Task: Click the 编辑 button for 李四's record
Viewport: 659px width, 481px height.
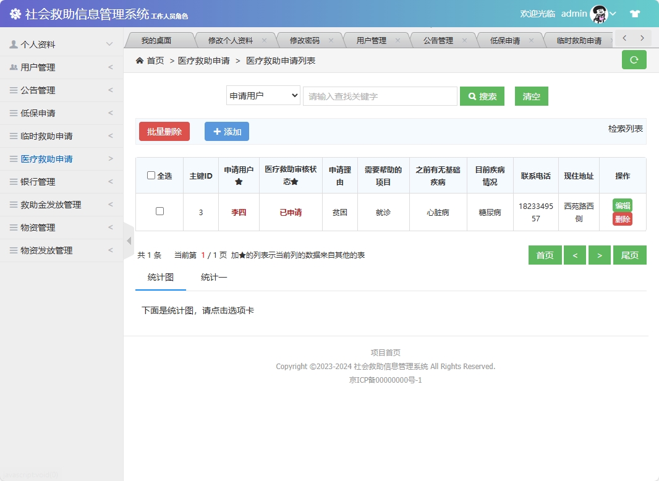Action: pyautogui.click(x=622, y=204)
